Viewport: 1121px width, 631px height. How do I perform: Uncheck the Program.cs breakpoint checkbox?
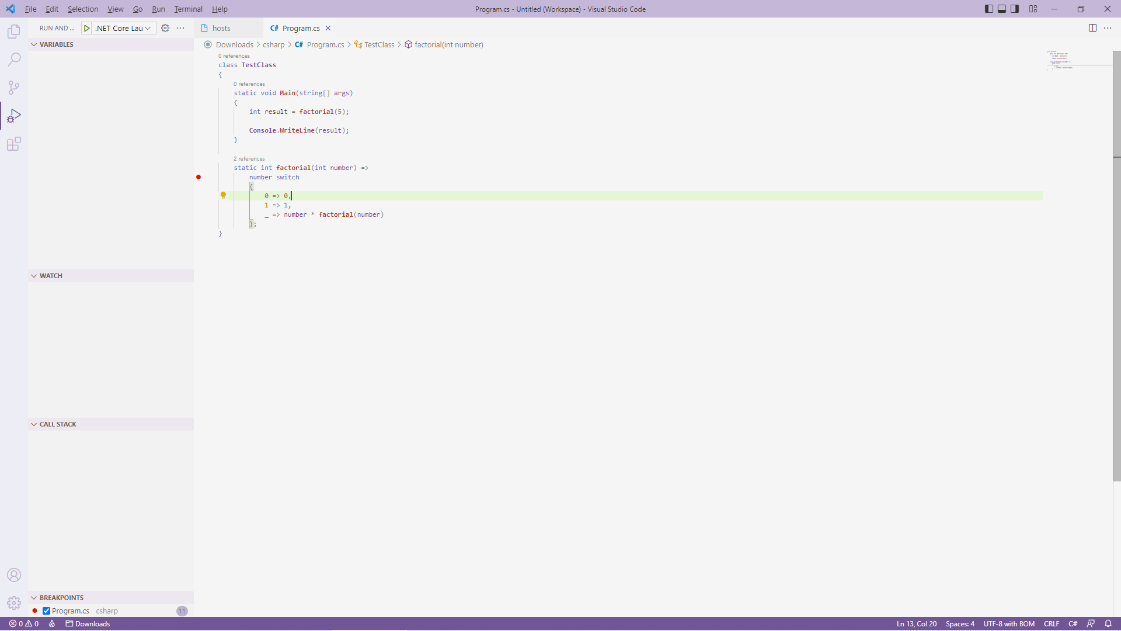point(47,611)
